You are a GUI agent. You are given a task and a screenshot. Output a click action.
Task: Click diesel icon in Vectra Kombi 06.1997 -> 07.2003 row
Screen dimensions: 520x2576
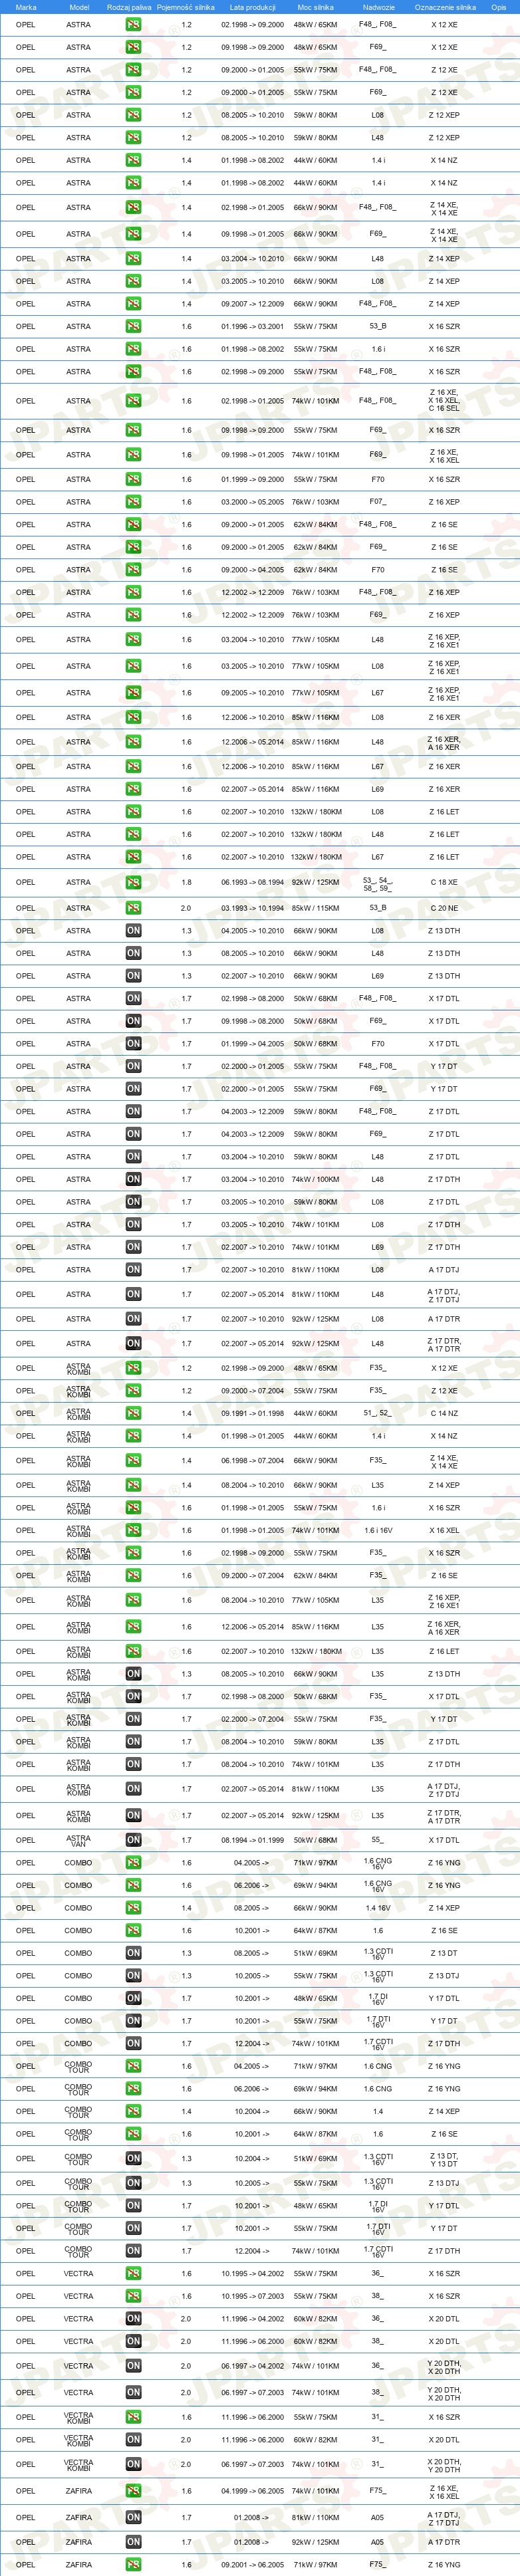pyautogui.click(x=133, y=2464)
